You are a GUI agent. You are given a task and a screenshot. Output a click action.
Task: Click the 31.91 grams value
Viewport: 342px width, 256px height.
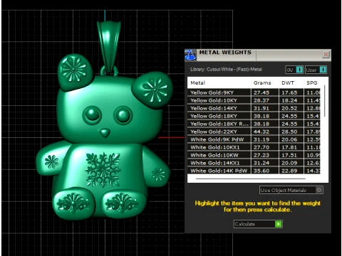pos(261,108)
